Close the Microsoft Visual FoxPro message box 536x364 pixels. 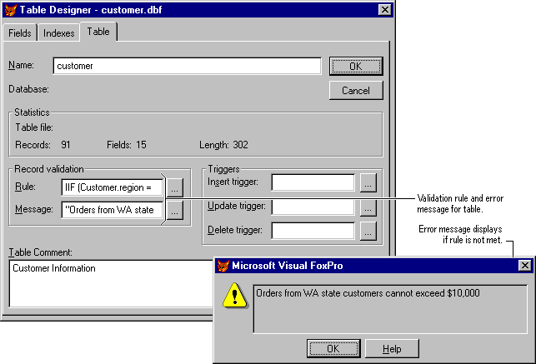[524, 266]
